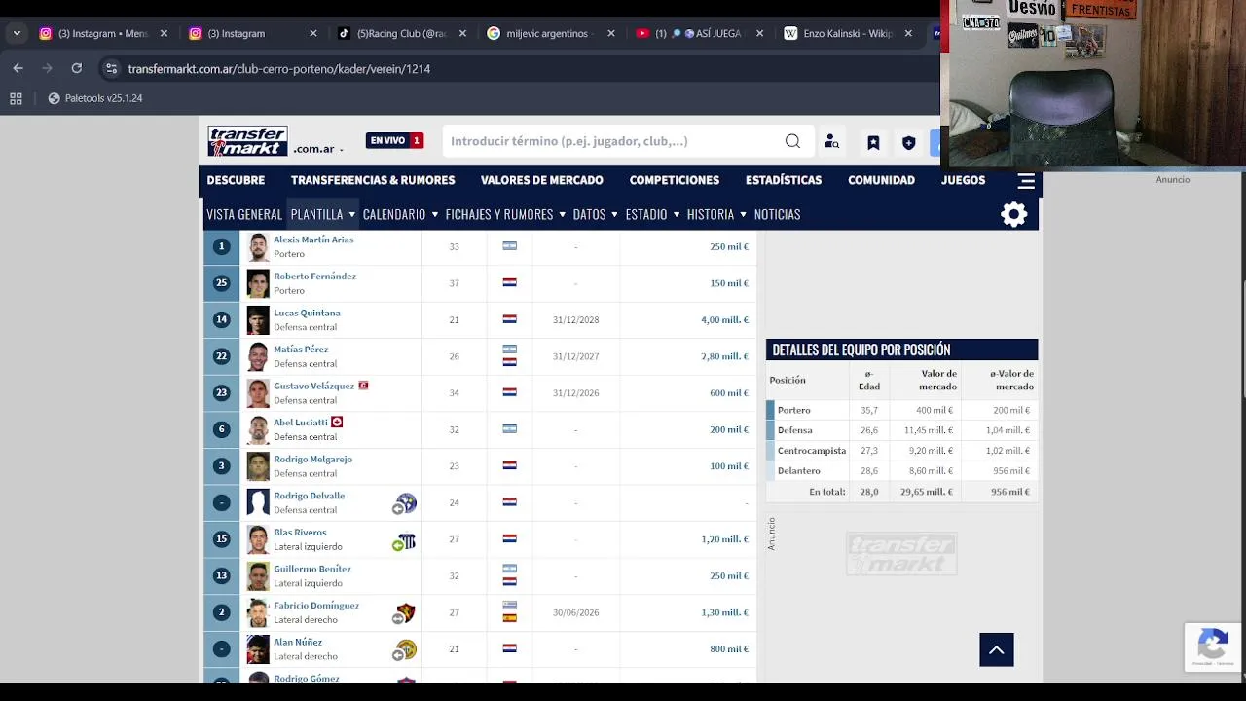Click Rodrigo Delvalle's loan club crest

pyautogui.click(x=405, y=503)
